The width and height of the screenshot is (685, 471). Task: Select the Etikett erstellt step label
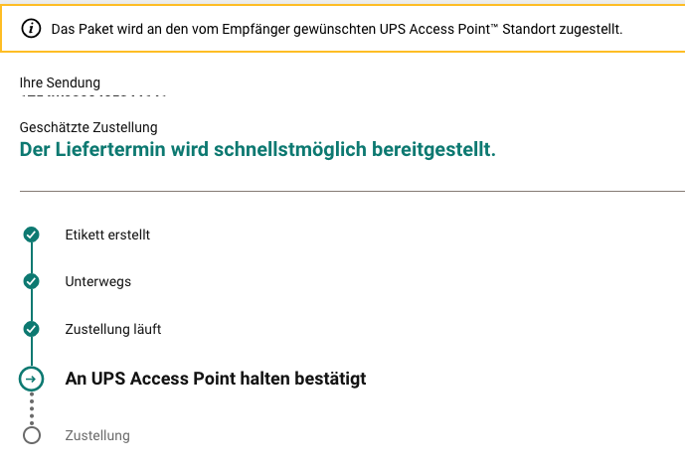[107, 235]
